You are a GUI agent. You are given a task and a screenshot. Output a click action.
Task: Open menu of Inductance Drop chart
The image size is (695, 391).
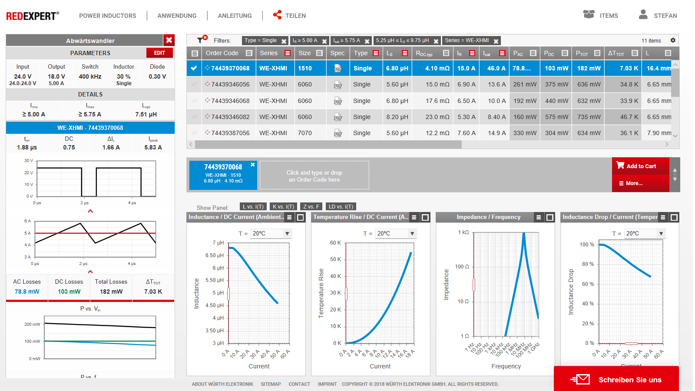(663, 217)
